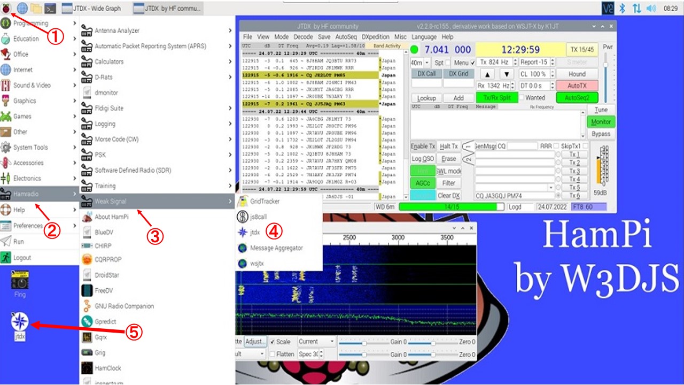Open the file manager folder icon in taskbar

36,8
